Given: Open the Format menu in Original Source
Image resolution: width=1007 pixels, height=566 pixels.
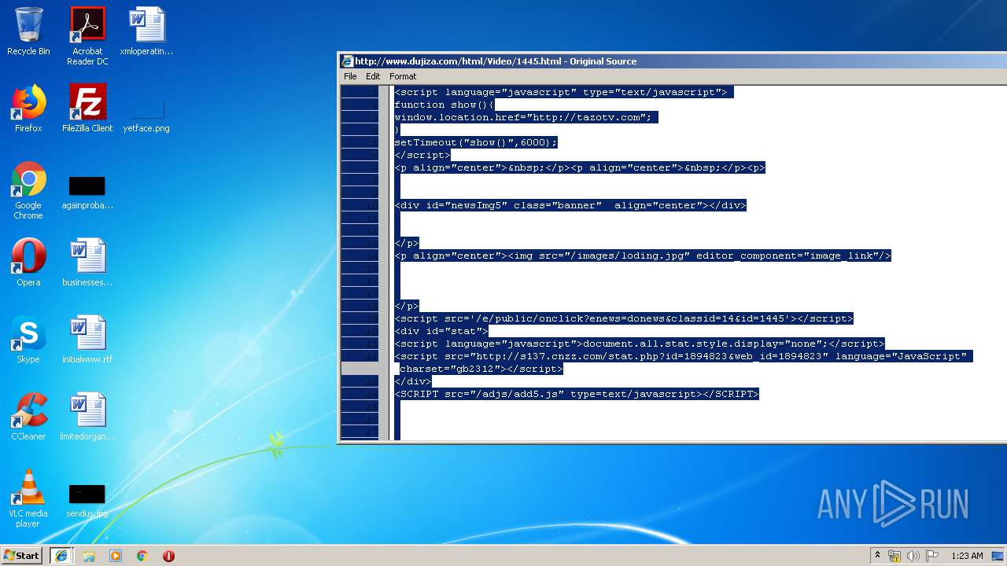Looking at the screenshot, I should pos(403,76).
